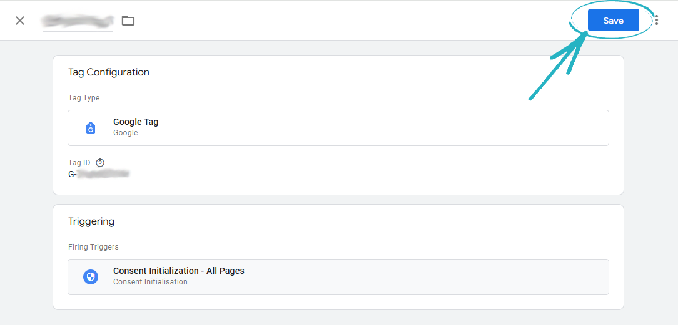Image resolution: width=678 pixels, height=325 pixels.
Task: Click the Consent Initialisation trigger type subtitle
Action: tap(150, 282)
